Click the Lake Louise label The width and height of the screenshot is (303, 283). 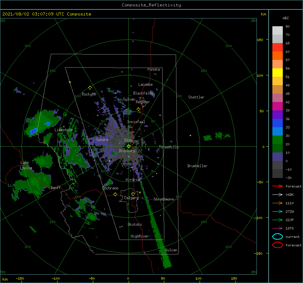click(26, 165)
